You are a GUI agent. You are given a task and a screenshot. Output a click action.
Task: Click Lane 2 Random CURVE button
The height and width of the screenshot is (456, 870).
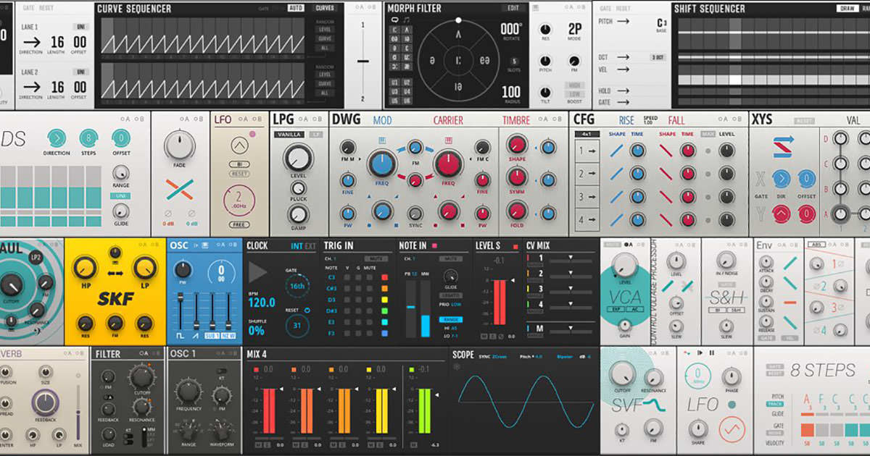pyautogui.click(x=325, y=84)
